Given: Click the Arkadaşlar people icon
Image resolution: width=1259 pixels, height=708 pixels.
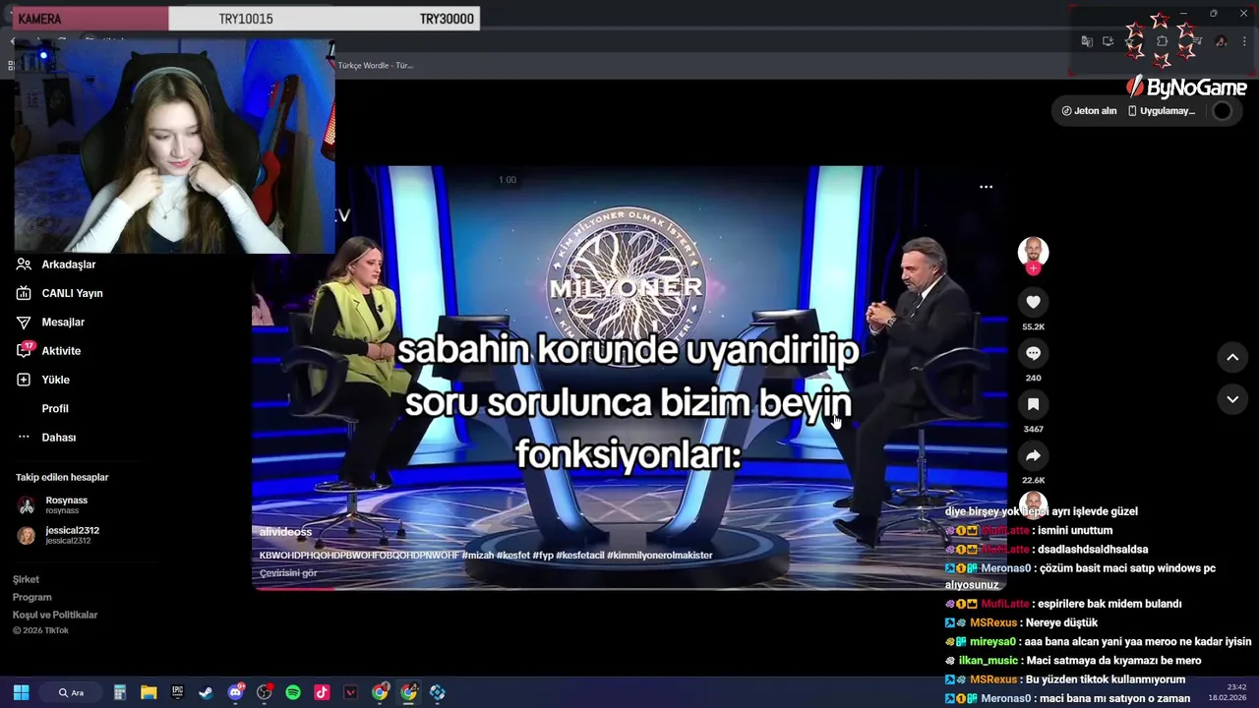Looking at the screenshot, I should pos(24,265).
